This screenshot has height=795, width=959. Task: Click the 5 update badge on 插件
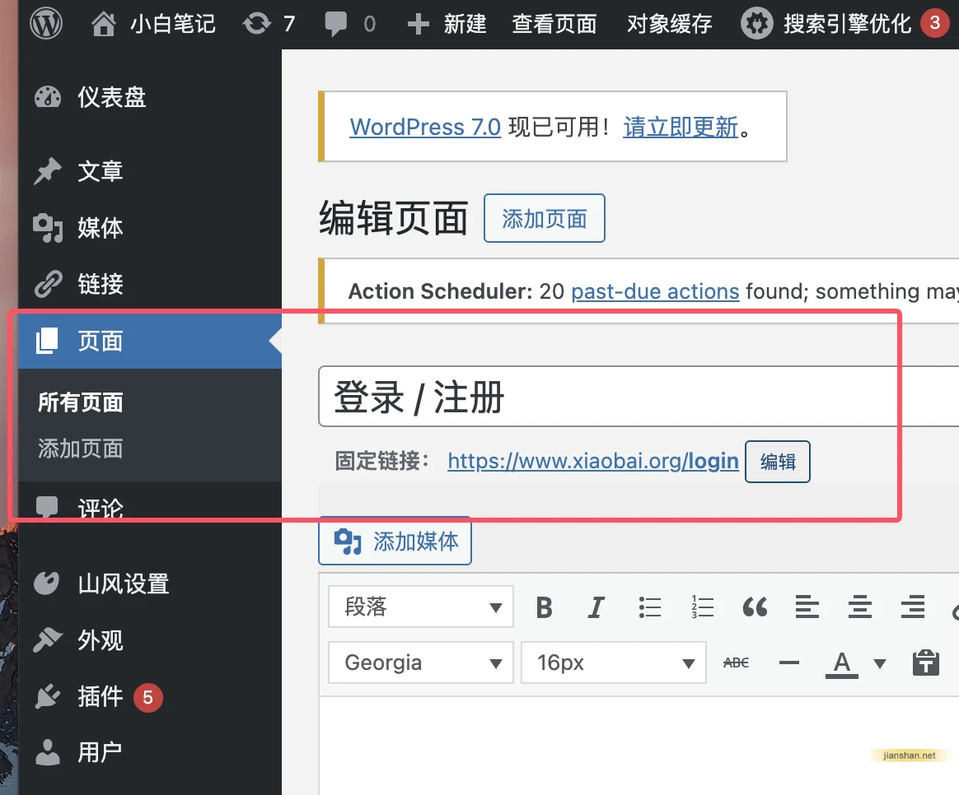tap(148, 697)
